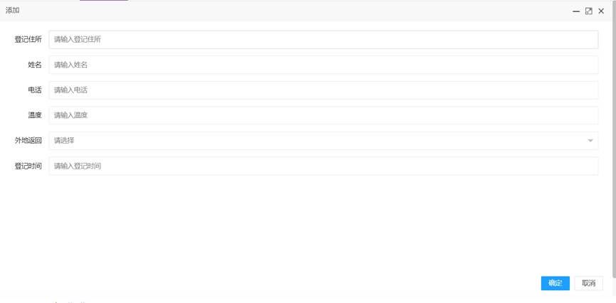Image resolution: width=616 pixels, height=303 pixels.
Task: Close the 添加 dialog with X icon
Action: point(601,11)
